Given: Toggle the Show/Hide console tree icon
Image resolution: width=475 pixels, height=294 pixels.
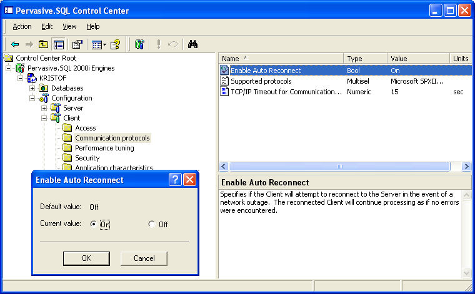Looking at the screenshot, I should pos(59,45).
